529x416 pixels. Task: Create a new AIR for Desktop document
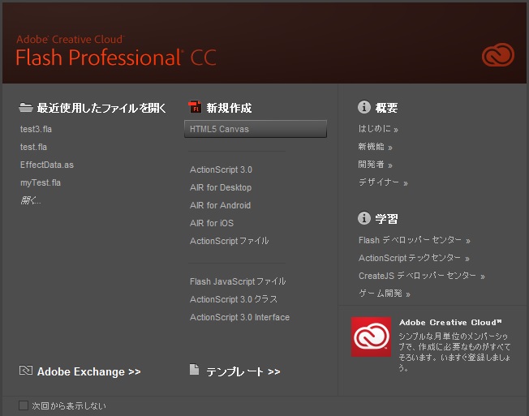pos(221,187)
